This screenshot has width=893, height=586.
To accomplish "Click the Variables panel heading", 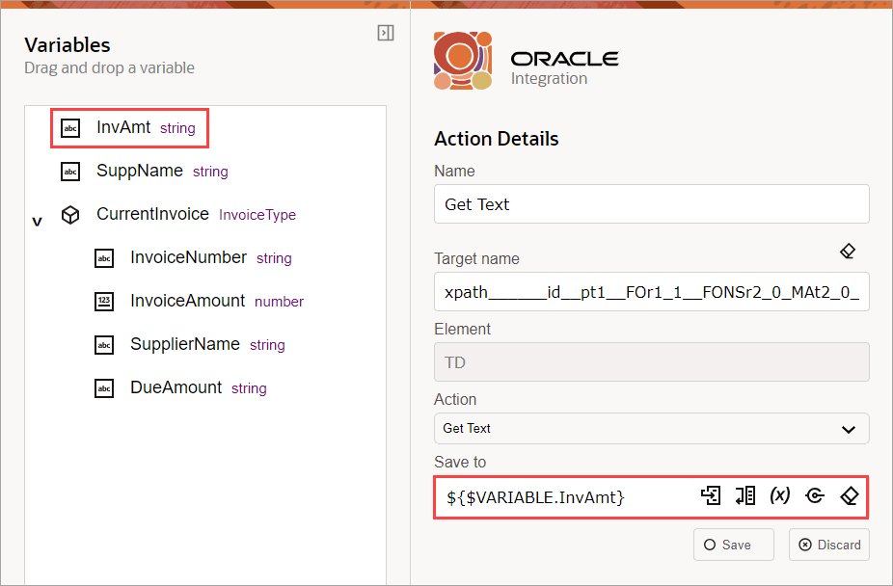I will 68,45.
